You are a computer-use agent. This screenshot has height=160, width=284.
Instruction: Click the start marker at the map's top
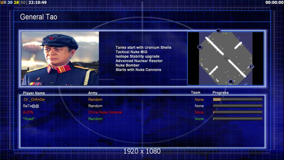(218, 31)
